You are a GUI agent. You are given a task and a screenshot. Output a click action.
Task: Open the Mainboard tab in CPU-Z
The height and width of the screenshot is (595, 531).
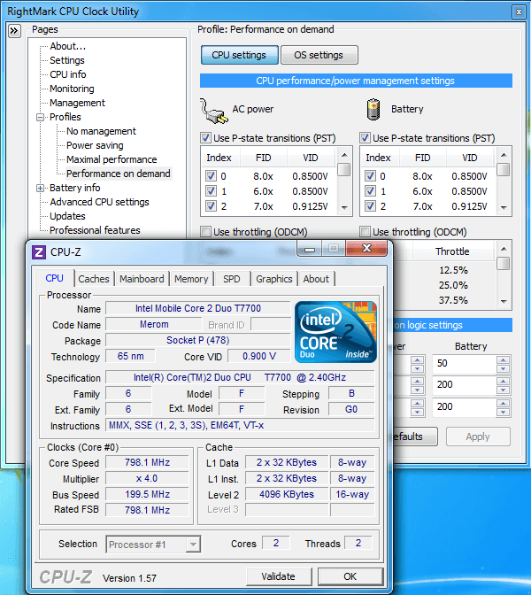142,279
